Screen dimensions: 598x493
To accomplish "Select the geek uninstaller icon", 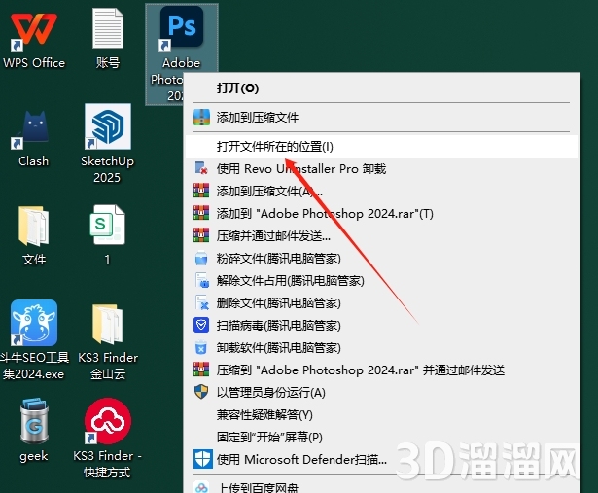I will pyautogui.click(x=34, y=430).
